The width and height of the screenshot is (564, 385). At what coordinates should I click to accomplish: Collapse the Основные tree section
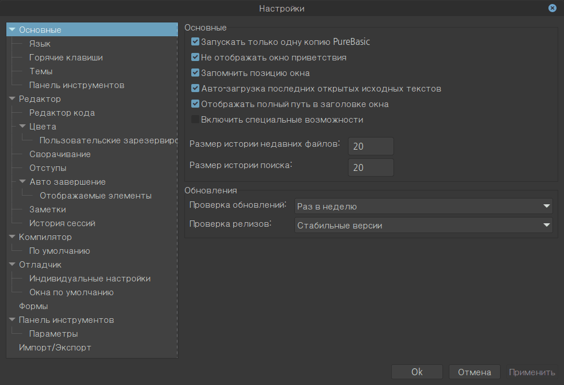12,30
